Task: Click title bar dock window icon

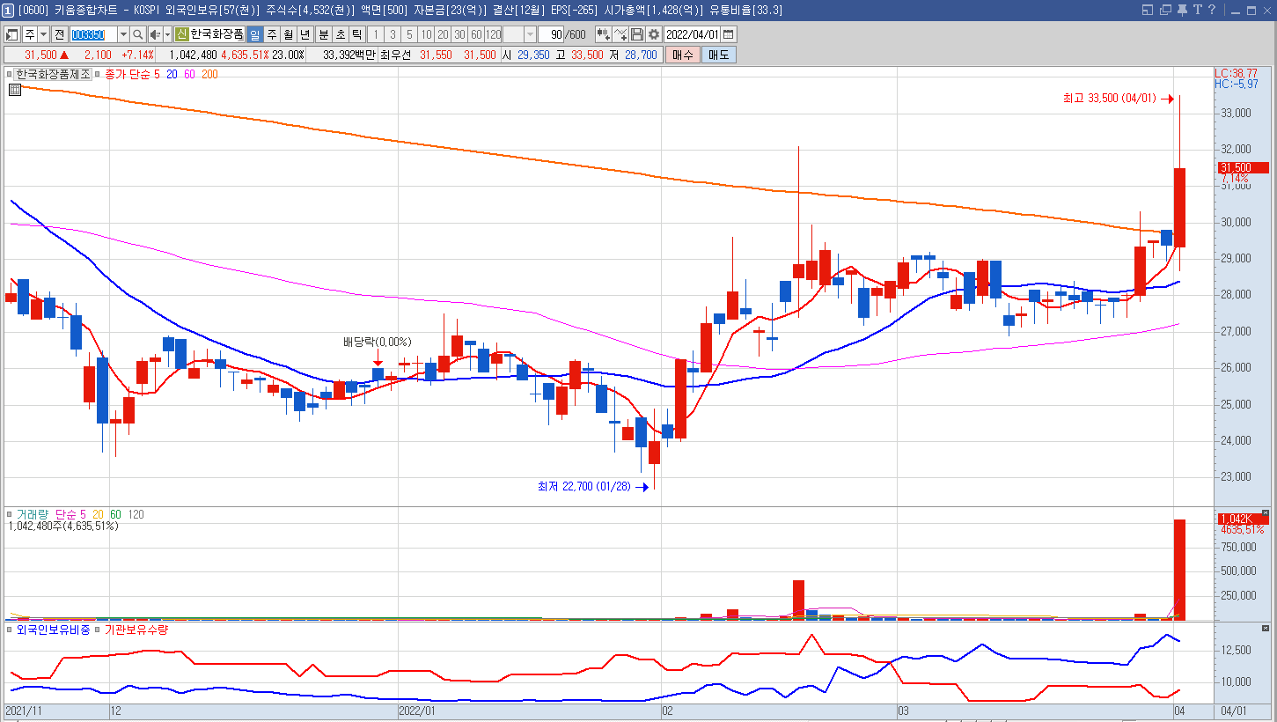Action: (x=1147, y=10)
